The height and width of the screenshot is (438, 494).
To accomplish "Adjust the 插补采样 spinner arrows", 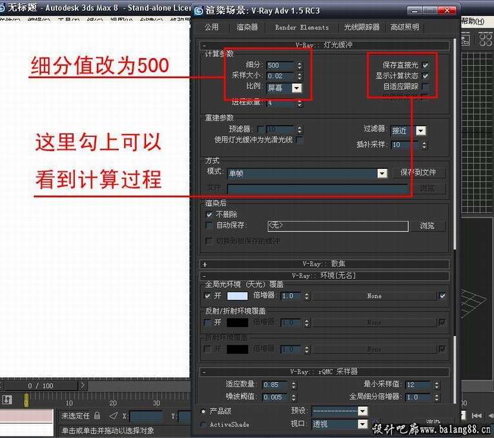I will (424, 144).
